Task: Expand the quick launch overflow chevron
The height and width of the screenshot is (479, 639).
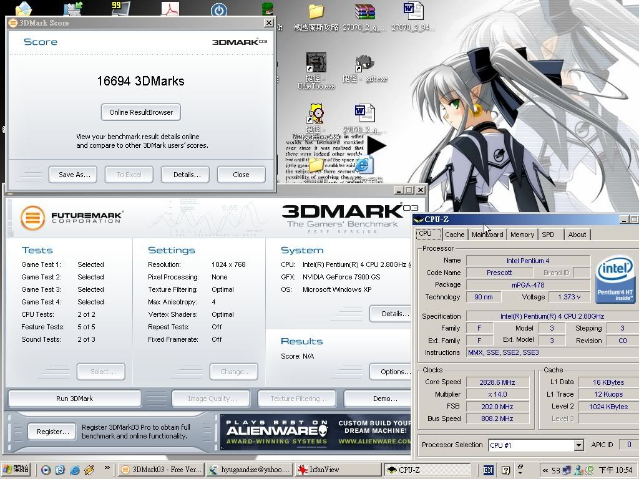Action: pyautogui.click(x=107, y=467)
